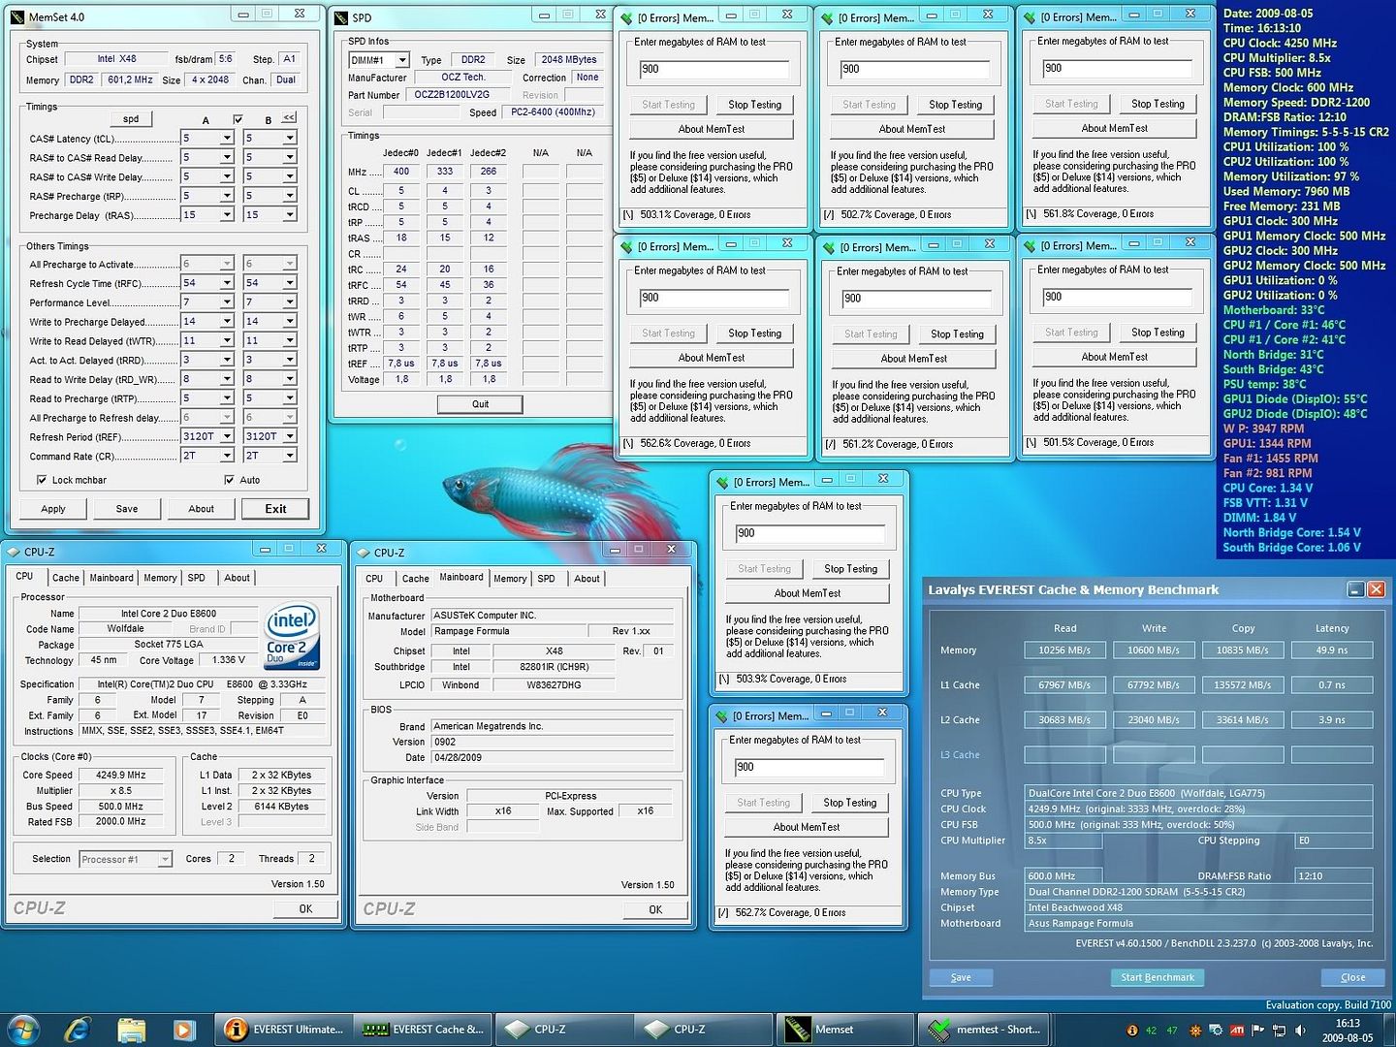Click the MemSet 4.0 title bar icon
This screenshot has width=1396, height=1047.
pyautogui.click(x=17, y=16)
